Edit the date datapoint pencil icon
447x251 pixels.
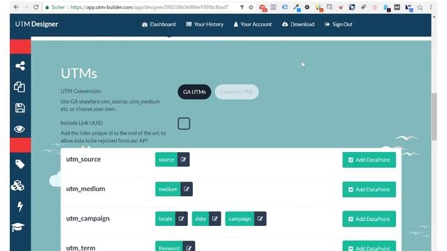[x=215, y=219]
